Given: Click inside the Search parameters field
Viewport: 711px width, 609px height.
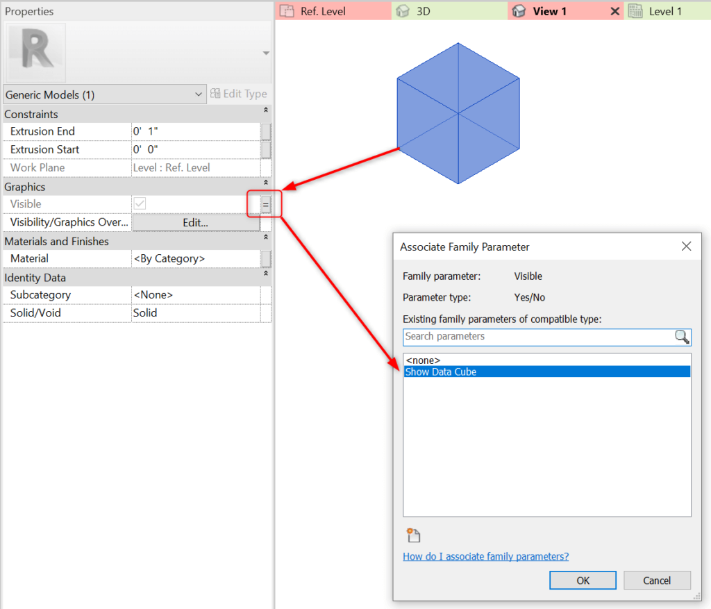Looking at the screenshot, I should coord(528,337).
